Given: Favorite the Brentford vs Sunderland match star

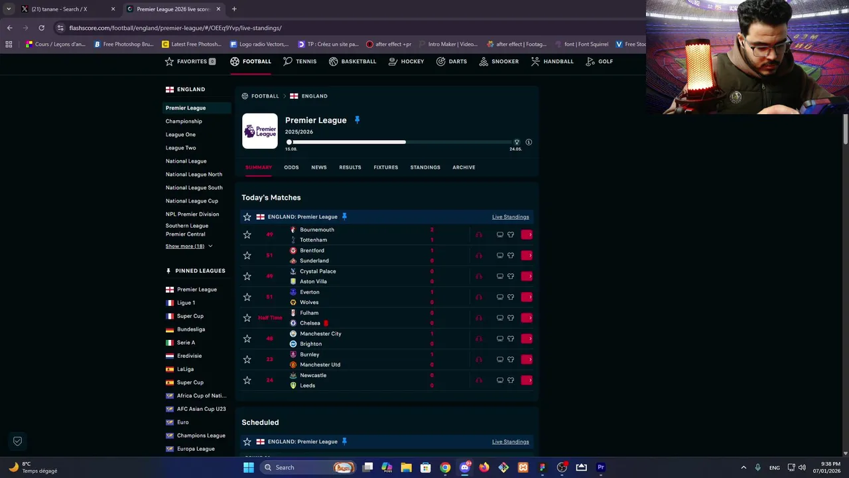Looking at the screenshot, I should (x=247, y=256).
